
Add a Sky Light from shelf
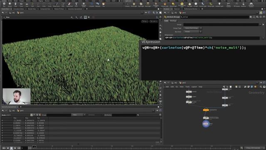(190, 5)
